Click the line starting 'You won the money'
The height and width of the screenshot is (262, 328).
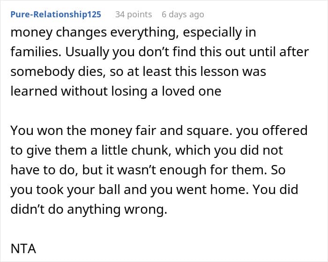click(159, 130)
